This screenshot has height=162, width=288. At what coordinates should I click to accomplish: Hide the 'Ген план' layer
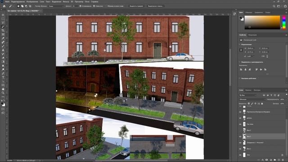[240, 124]
